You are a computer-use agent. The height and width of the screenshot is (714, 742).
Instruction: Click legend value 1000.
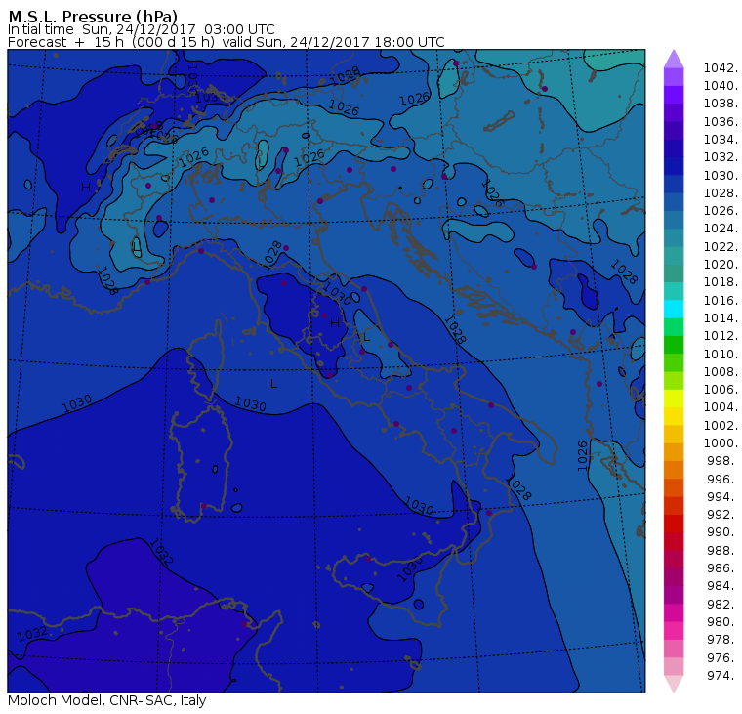(721, 443)
